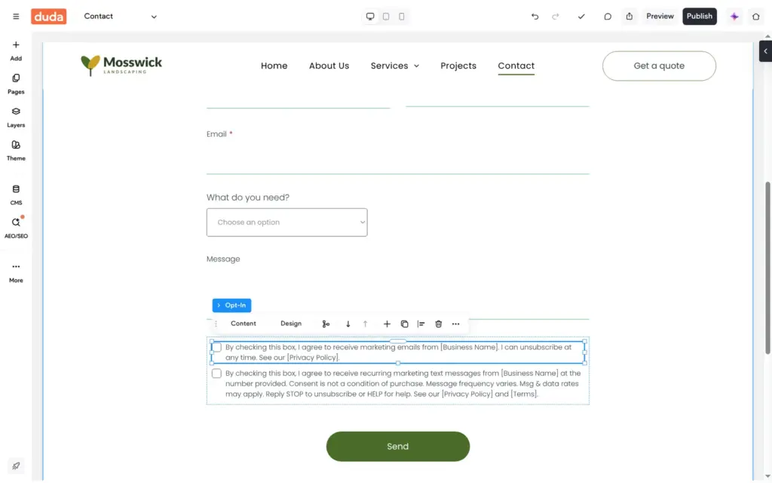Viewport: 772px width, 483px height.
Task: Open the AEO/SEO panel
Action: (16, 228)
